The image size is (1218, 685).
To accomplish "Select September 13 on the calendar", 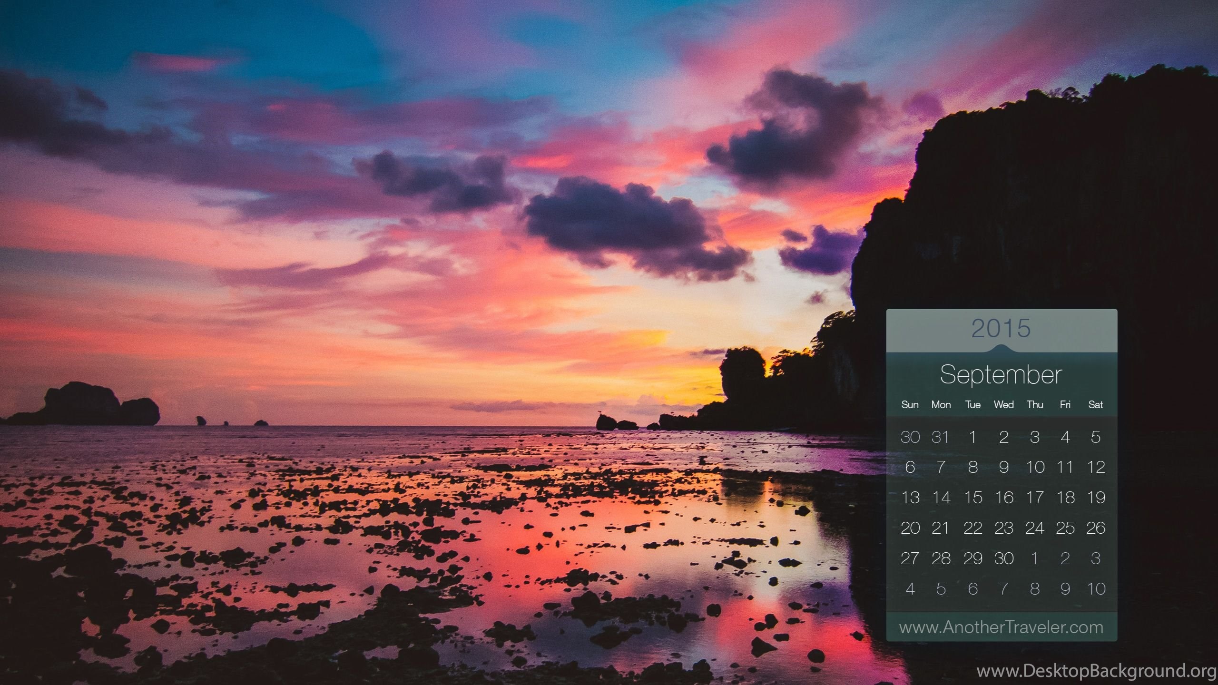I will click(910, 498).
